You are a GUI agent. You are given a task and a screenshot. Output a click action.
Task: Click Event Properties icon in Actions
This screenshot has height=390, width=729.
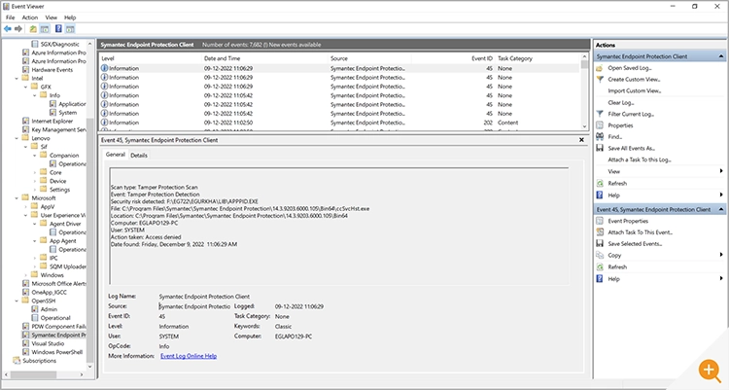point(600,221)
